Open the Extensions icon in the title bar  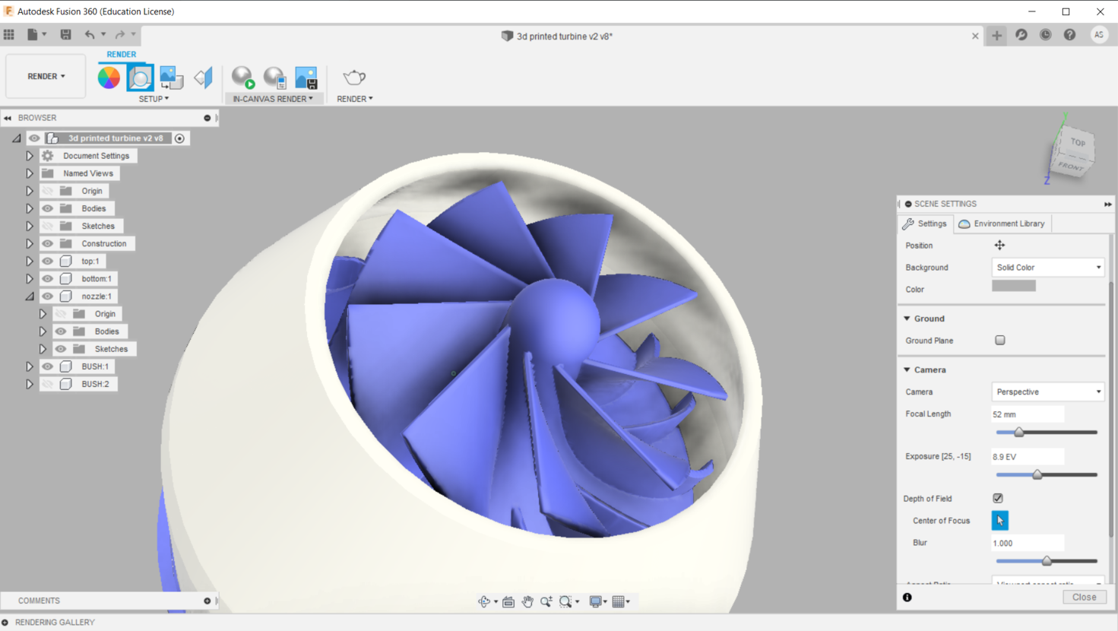coord(1021,35)
